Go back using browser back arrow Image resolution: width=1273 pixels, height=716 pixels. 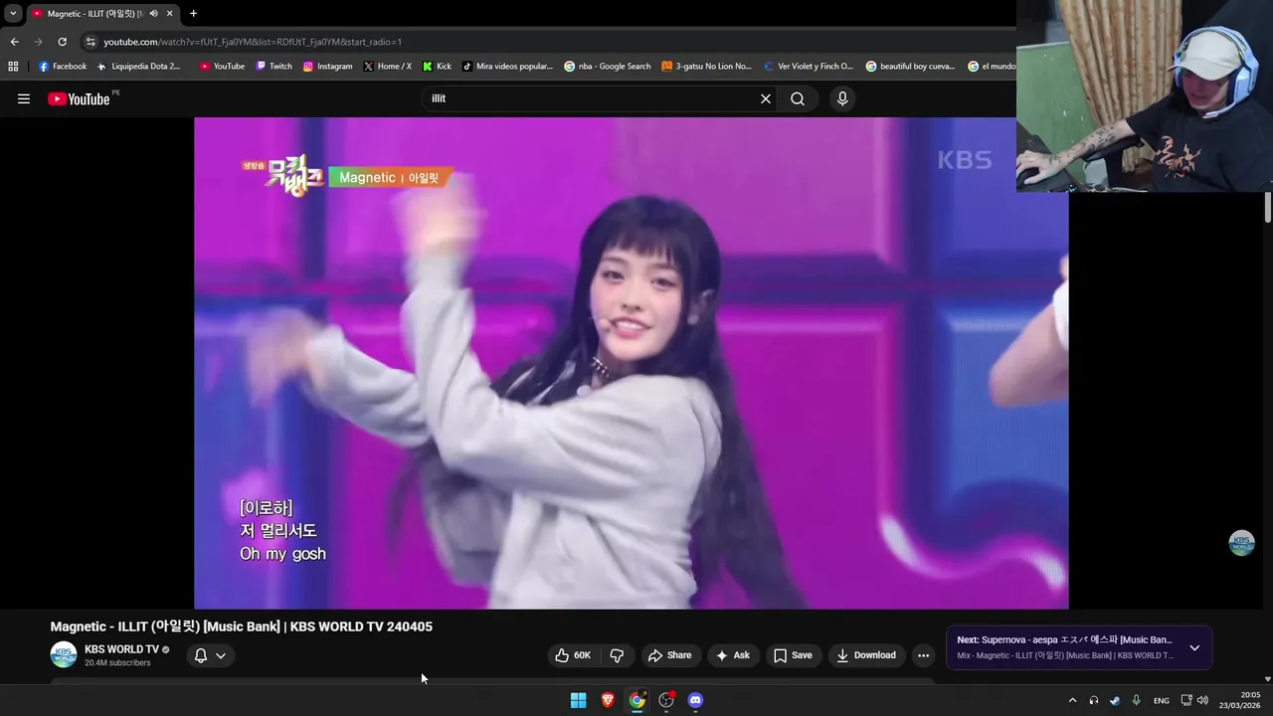point(14,42)
